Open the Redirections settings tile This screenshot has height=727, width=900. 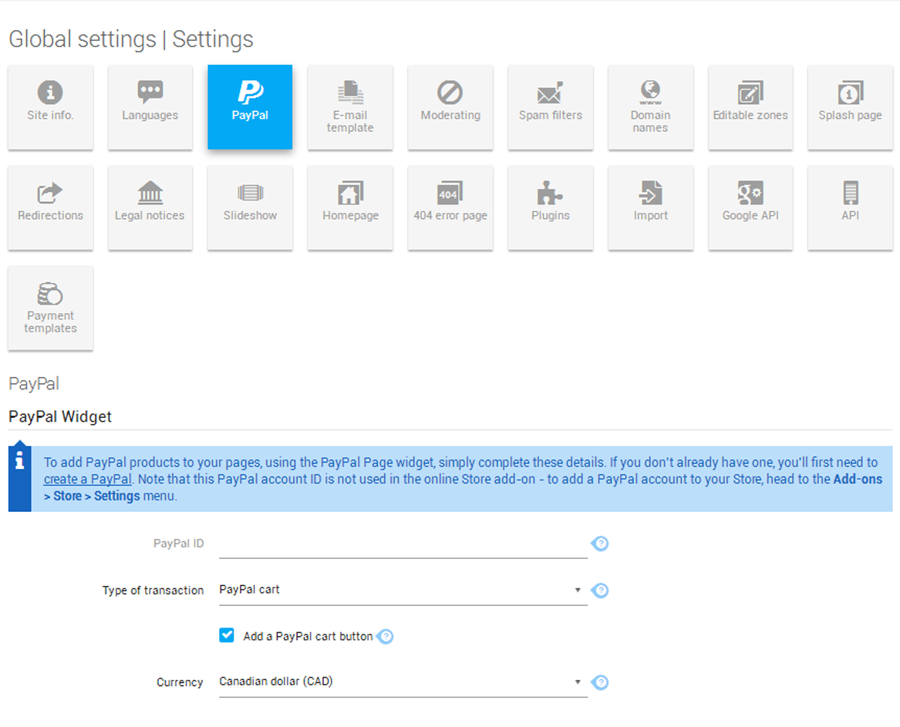pos(50,207)
